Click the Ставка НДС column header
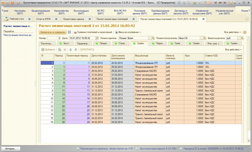This screenshot has width=252, height=152. [219, 57]
